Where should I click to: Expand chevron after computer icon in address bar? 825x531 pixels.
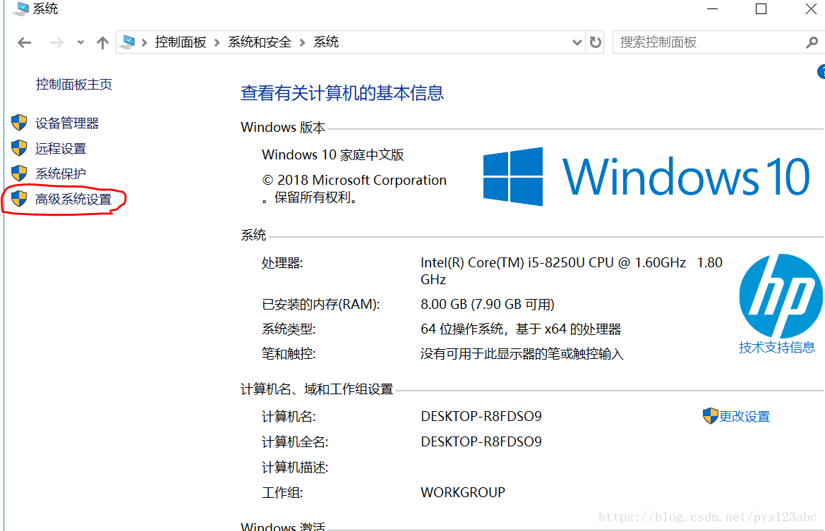[x=144, y=42]
